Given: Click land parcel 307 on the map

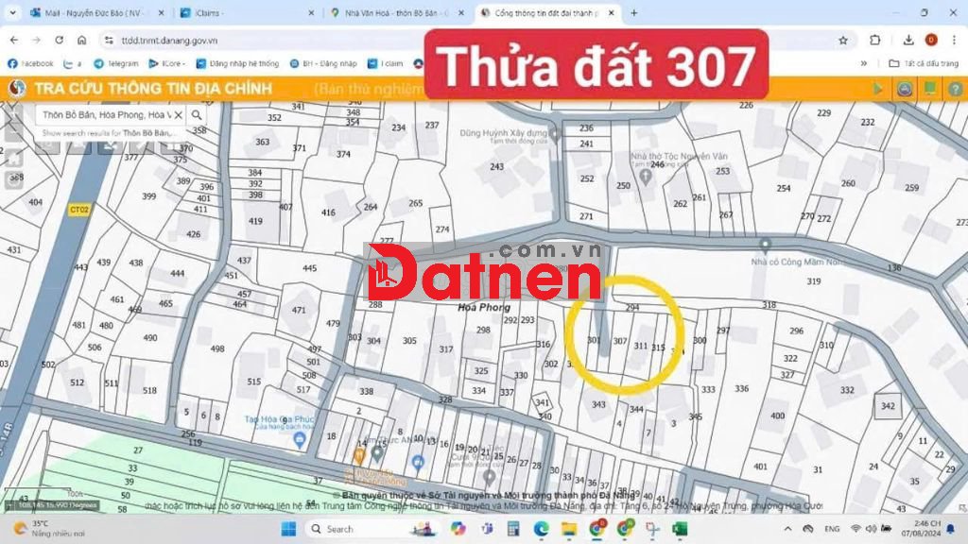Looking at the screenshot, I should [620, 341].
